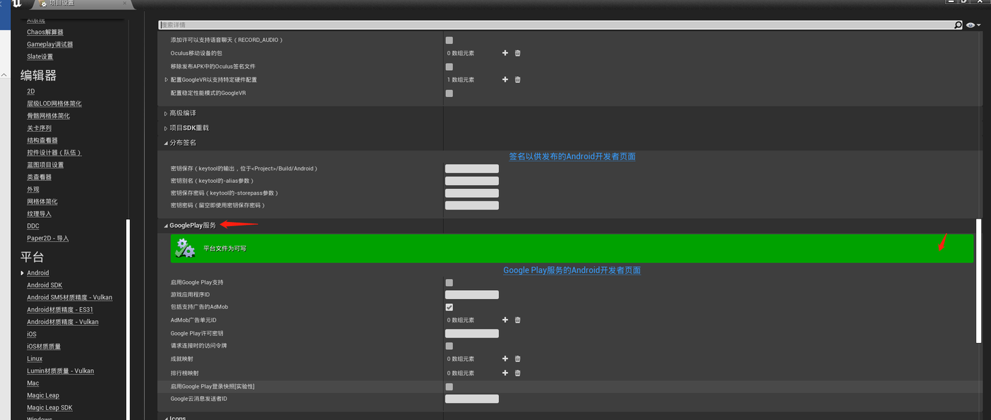Open 蓝图项目设置
991x420 pixels.
coord(45,165)
